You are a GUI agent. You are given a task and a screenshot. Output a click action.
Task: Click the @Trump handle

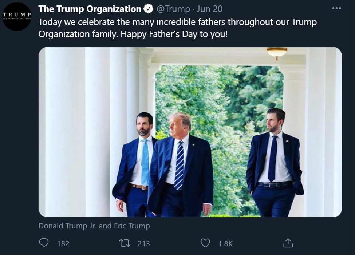point(173,9)
